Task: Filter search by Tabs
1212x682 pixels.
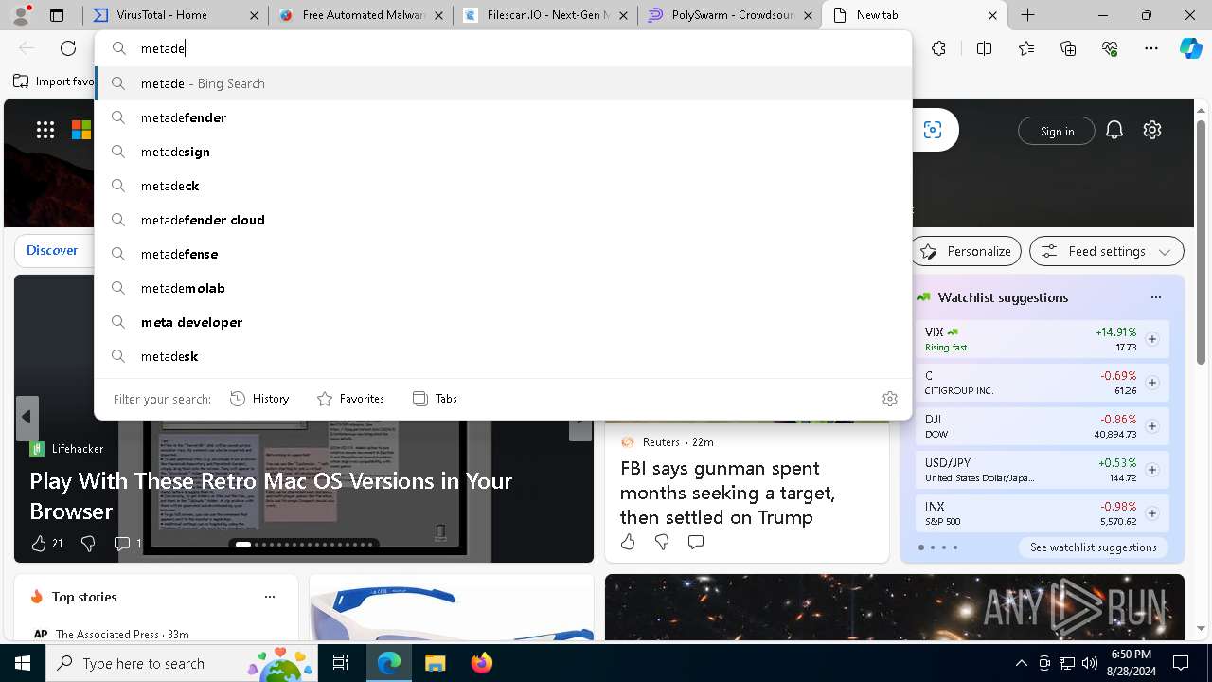Action: (x=436, y=399)
